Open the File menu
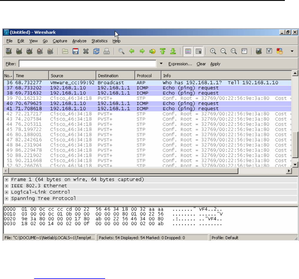The width and height of the screenshot is (299, 279). click(9, 41)
